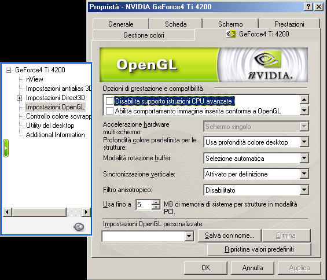Viewport: 327px width, 280px height.
Task: Click the NVIDIA icon on the GeForce4 tab
Action: pyautogui.click(x=231, y=34)
